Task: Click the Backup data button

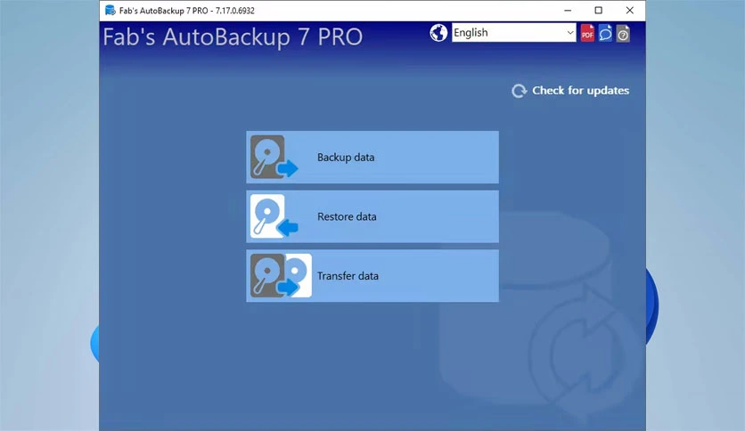Action: 372,157
